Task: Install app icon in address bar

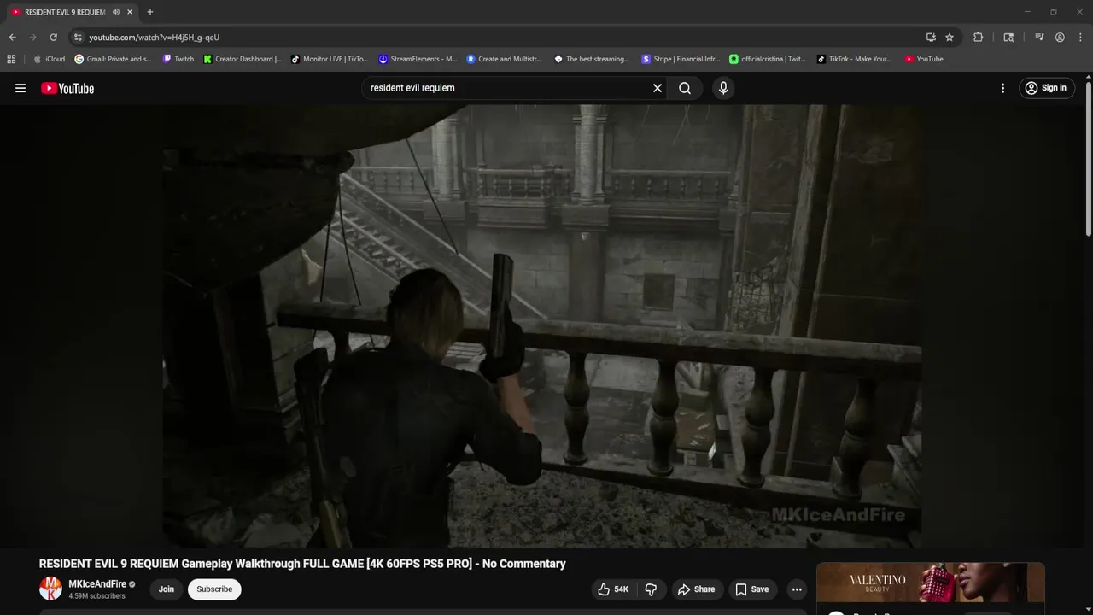Action: coord(931,38)
